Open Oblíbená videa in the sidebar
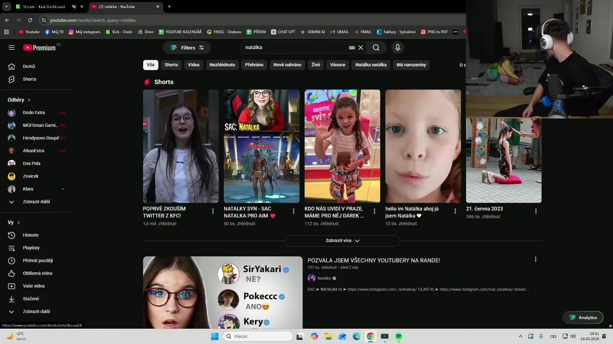This screenshot has width=613, height=344. [x=36, y=273]
